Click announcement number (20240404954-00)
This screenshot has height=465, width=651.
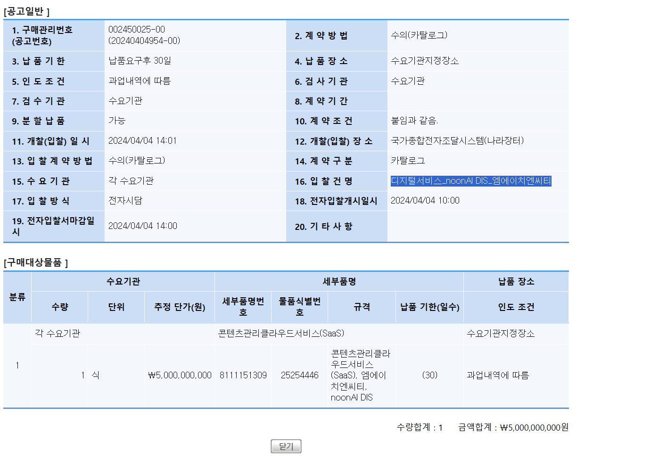(x=144, y=41)
